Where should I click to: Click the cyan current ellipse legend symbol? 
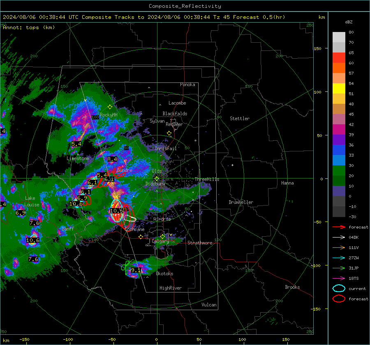(339, 288)
